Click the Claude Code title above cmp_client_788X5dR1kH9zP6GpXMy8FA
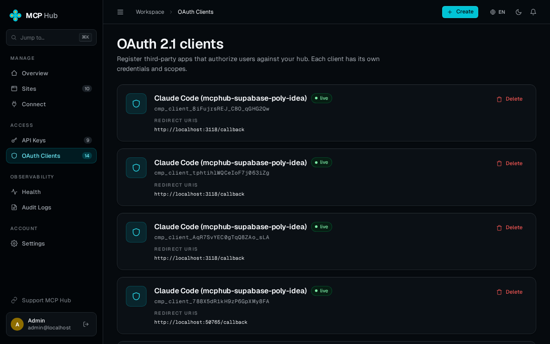The image size is (550, 344). tap(230, 291)
